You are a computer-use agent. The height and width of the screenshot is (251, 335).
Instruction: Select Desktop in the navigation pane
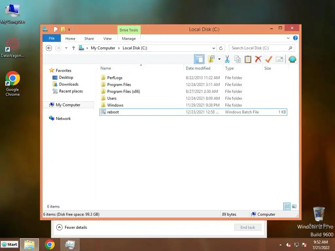66,77
